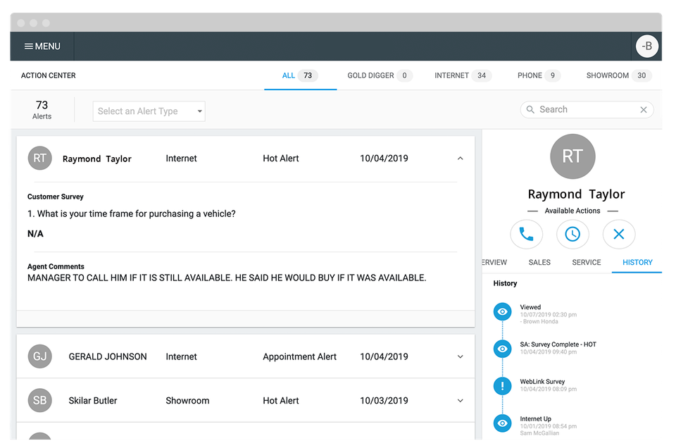Click the search magnifier icon in the search bar
Screen dimensions: 676x441
(x=530, y=109)
